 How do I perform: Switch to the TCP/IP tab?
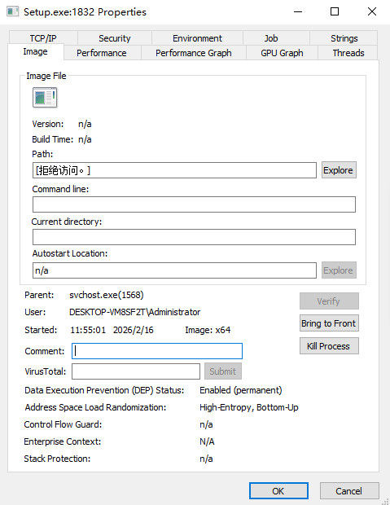43,38
